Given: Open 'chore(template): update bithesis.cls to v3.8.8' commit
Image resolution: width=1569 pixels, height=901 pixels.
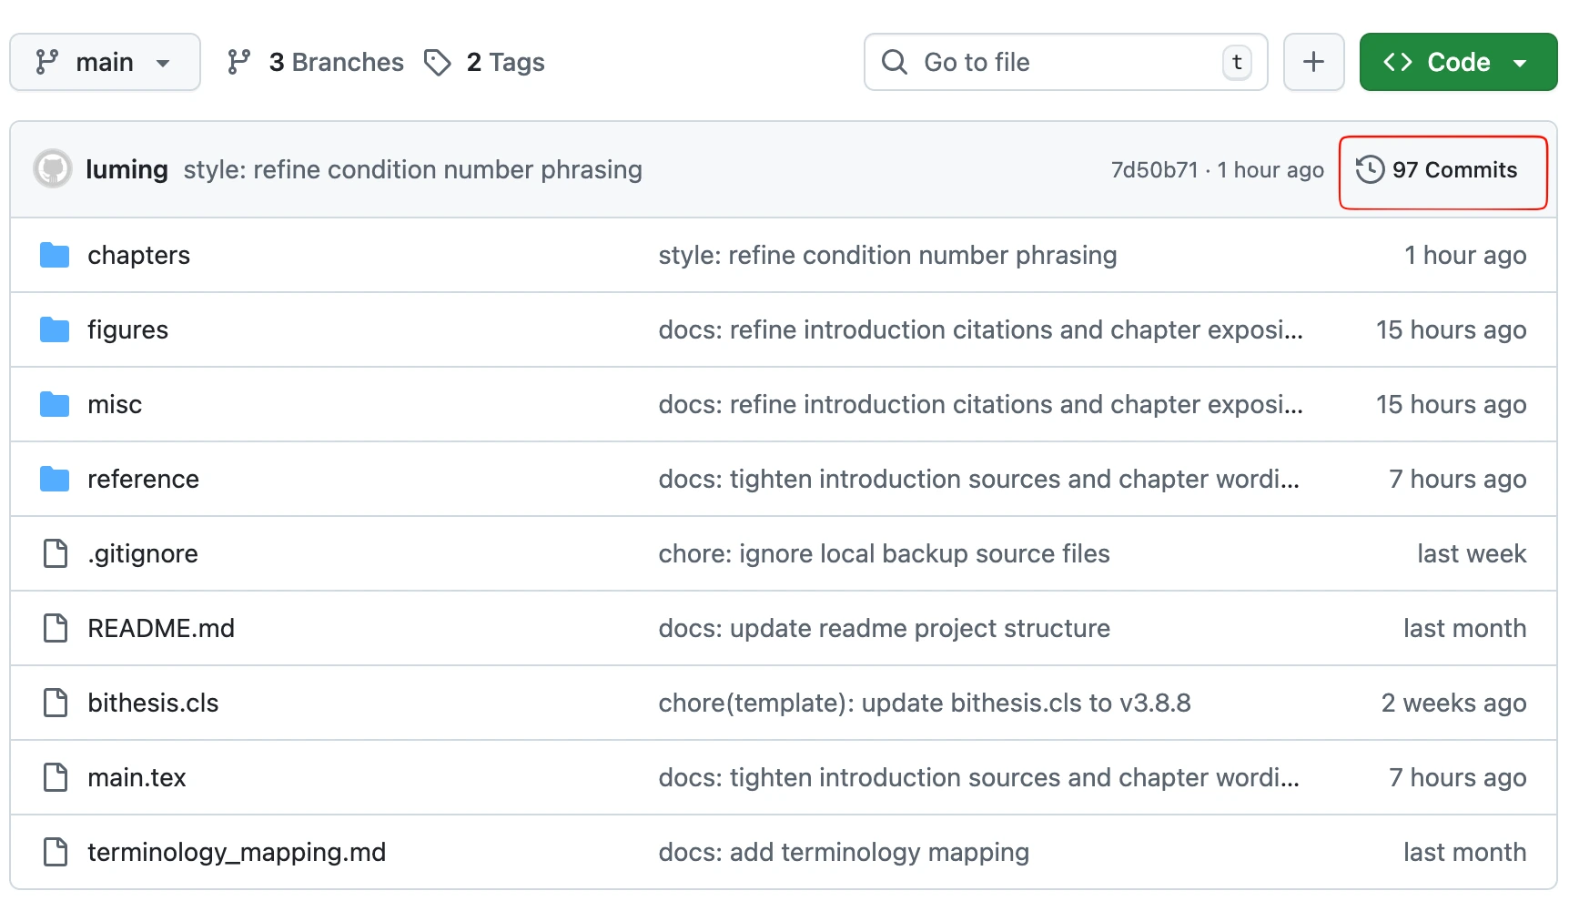Looking at the screenshot, I should click(925, 703).
